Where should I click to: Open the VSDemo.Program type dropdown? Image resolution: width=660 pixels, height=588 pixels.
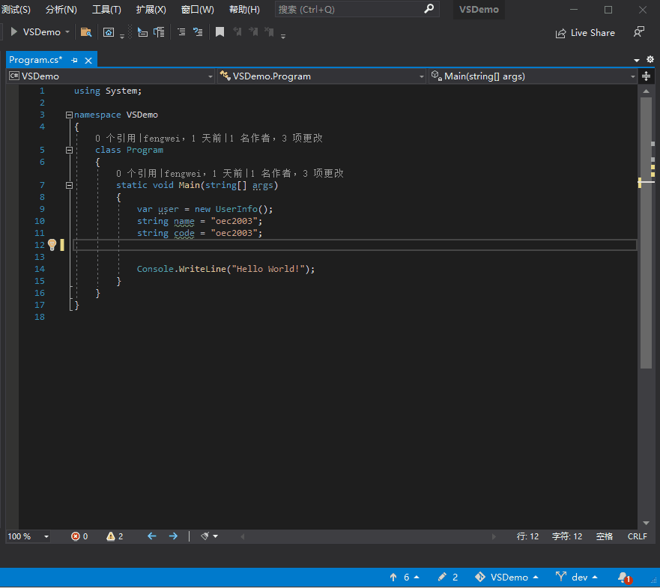[321, 76]
